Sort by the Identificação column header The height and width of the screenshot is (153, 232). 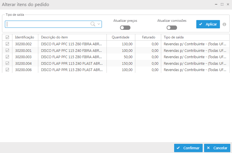click(25, 37)
